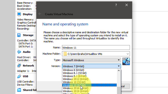Click the 'SATA Port 1:' entry
This screenshot has height=94, width=168.
tap(26, 46)
